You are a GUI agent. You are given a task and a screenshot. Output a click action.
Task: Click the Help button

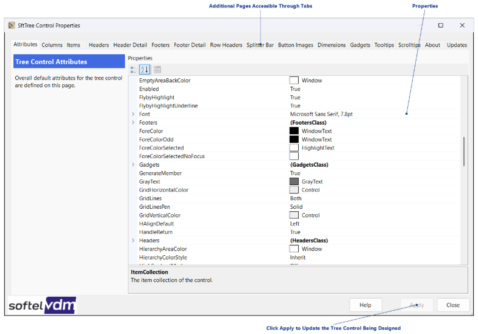click(x=365, y=305)
